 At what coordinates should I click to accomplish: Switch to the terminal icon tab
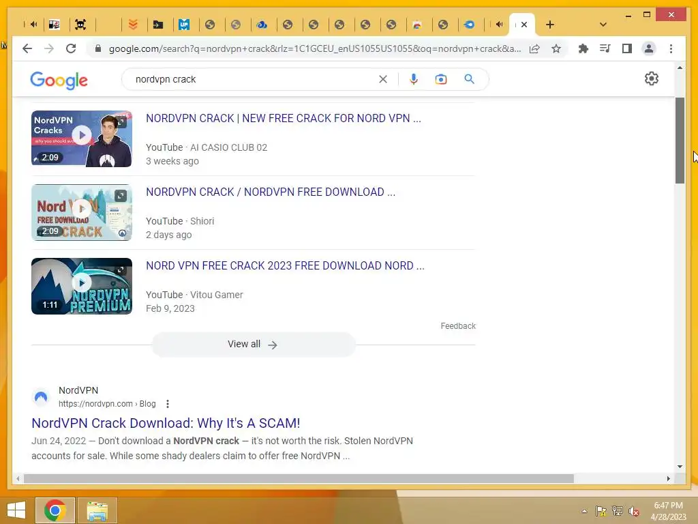[x=158, y=25]
